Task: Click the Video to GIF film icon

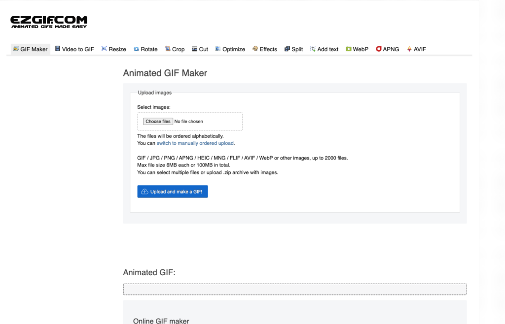Action: 58,49
